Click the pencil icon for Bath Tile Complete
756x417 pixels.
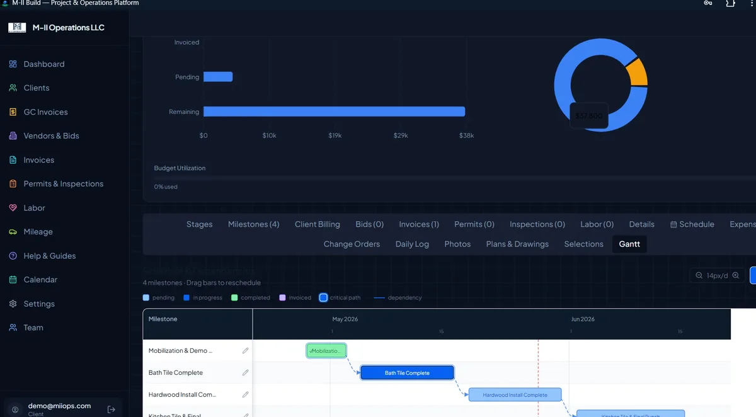tap(246, 373)
